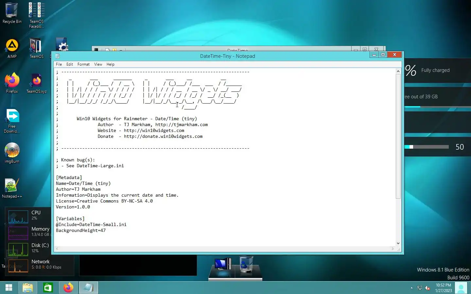
Task: Launch the AIMP desktop shortcut
Action: 12,48
